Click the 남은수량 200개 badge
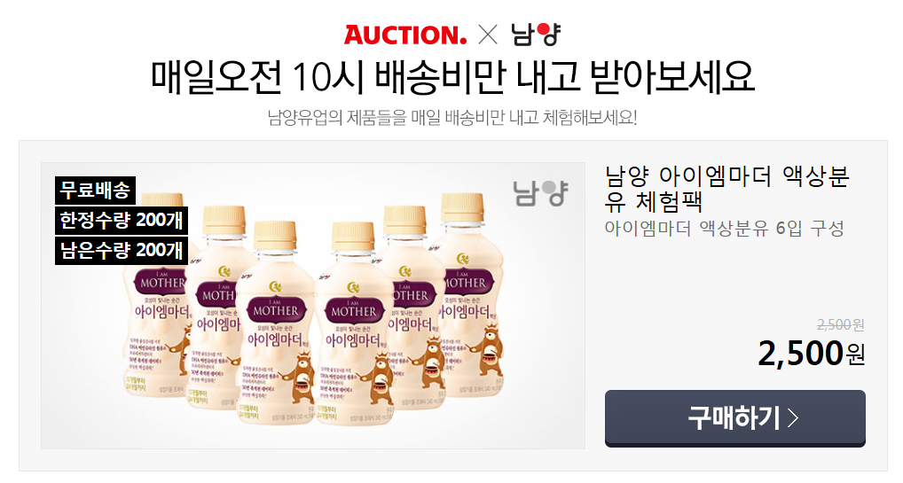The image size is (903, 483). [122, 251]
